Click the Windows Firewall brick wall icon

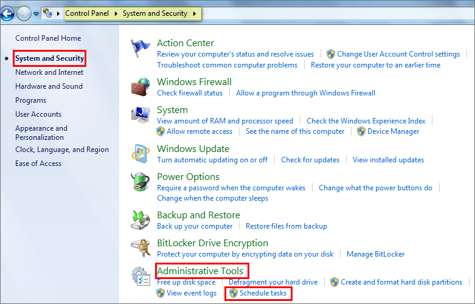pyautogui.click(x=140, y=87)
